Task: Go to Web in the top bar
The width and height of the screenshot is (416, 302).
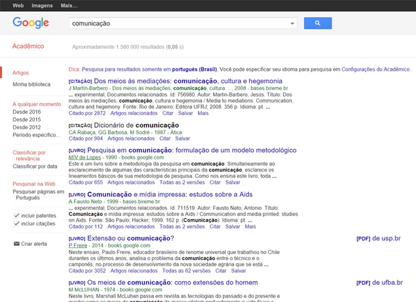Action: pos(18,5)
